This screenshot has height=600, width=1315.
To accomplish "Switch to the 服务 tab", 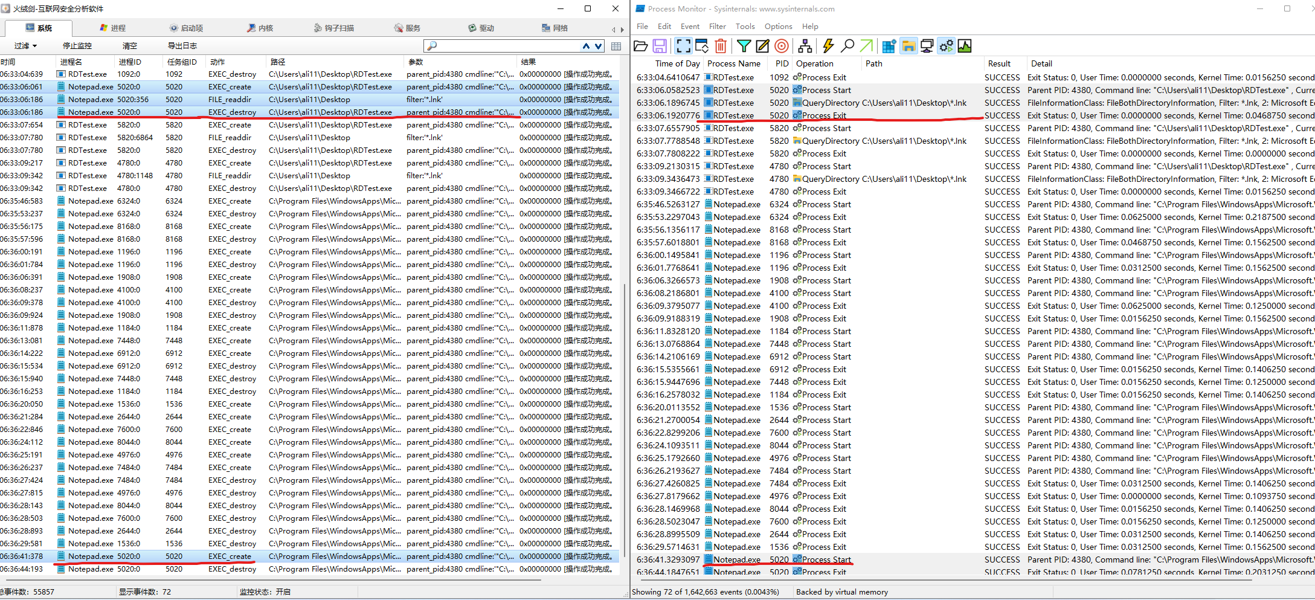I will (x=407, y=28).
